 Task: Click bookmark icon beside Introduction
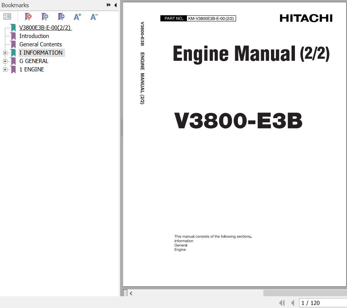pos(13,36)
